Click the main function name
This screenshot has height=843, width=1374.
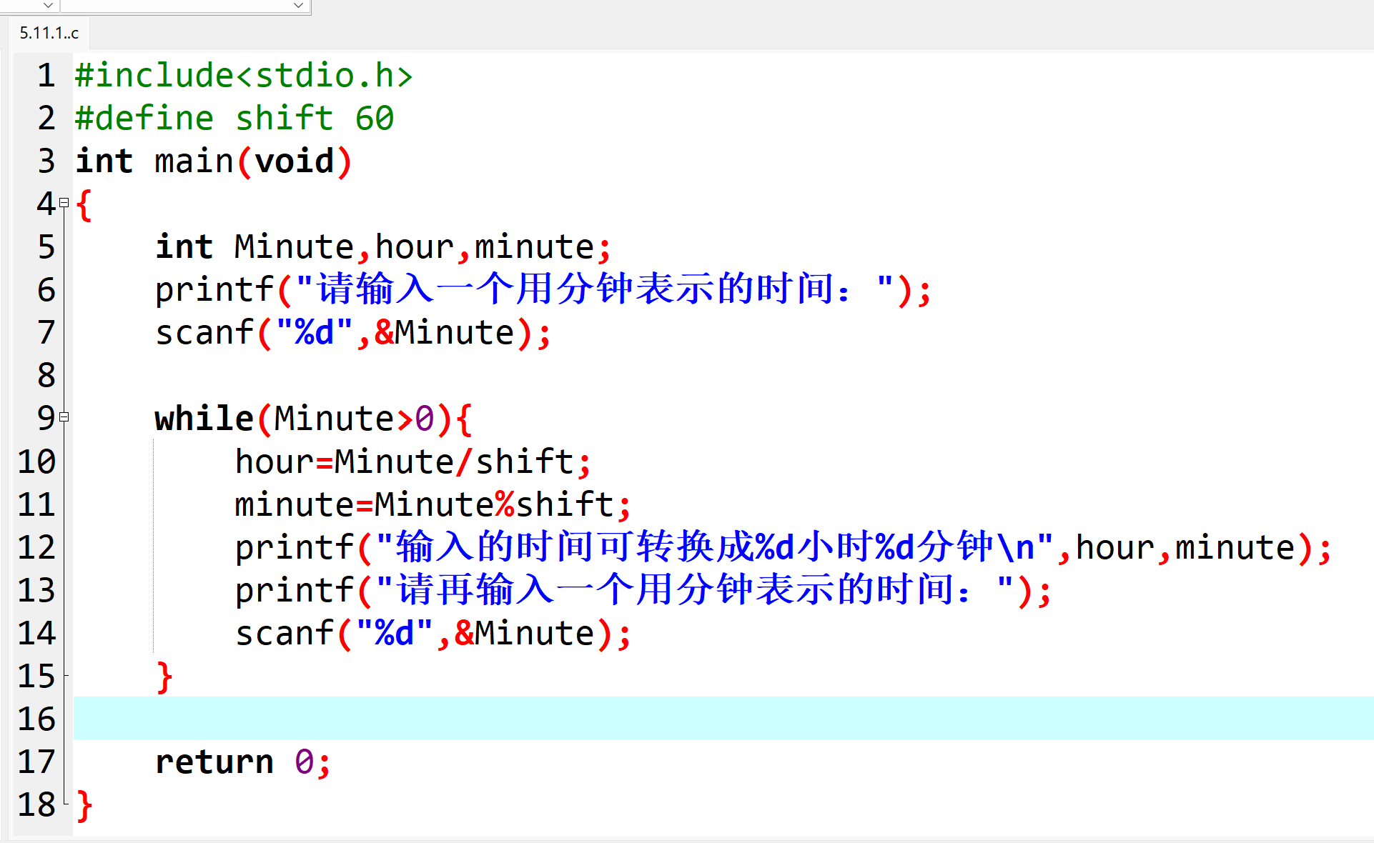pyautogui.click(x=194, y=161)
